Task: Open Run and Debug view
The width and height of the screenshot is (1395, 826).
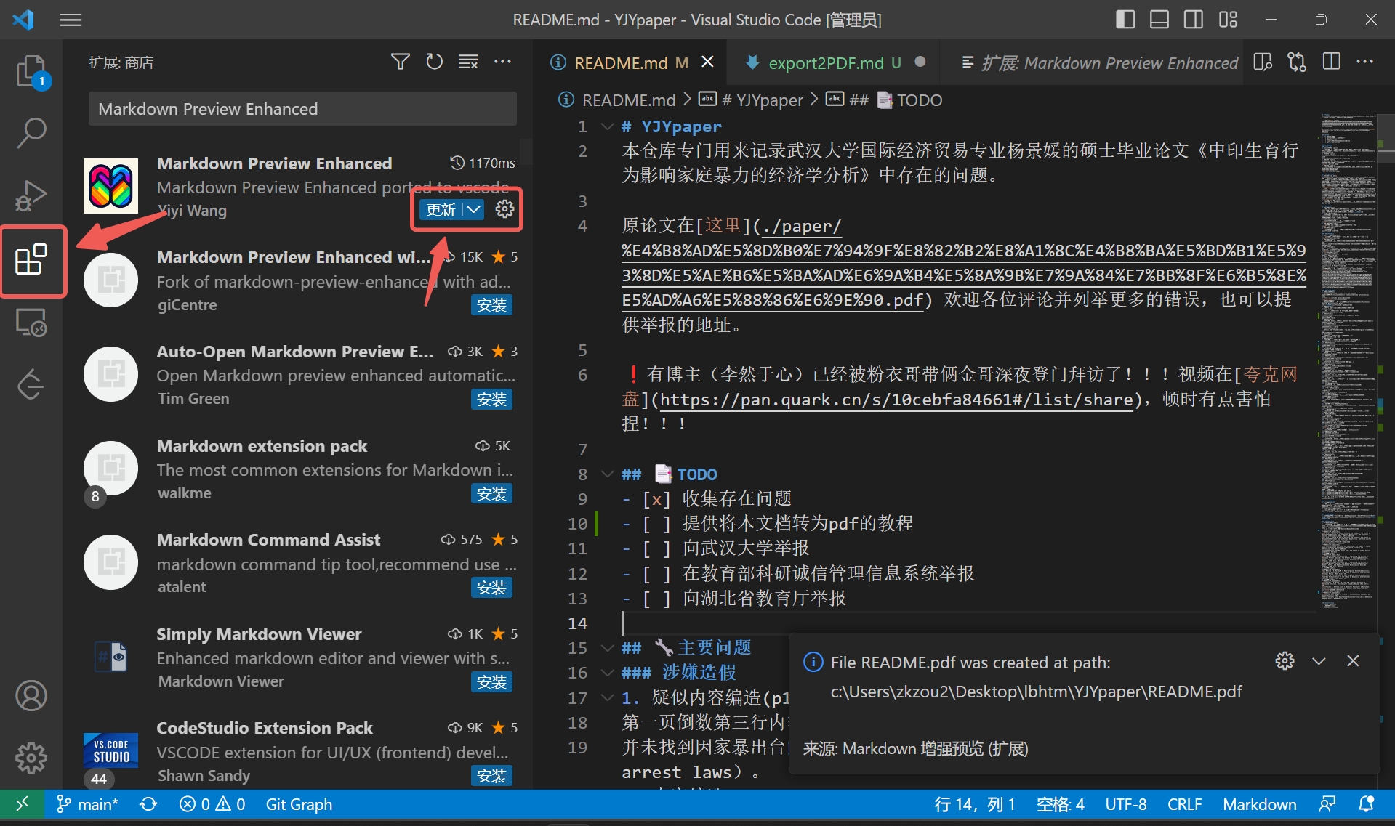Action: (x=31, y=195)
